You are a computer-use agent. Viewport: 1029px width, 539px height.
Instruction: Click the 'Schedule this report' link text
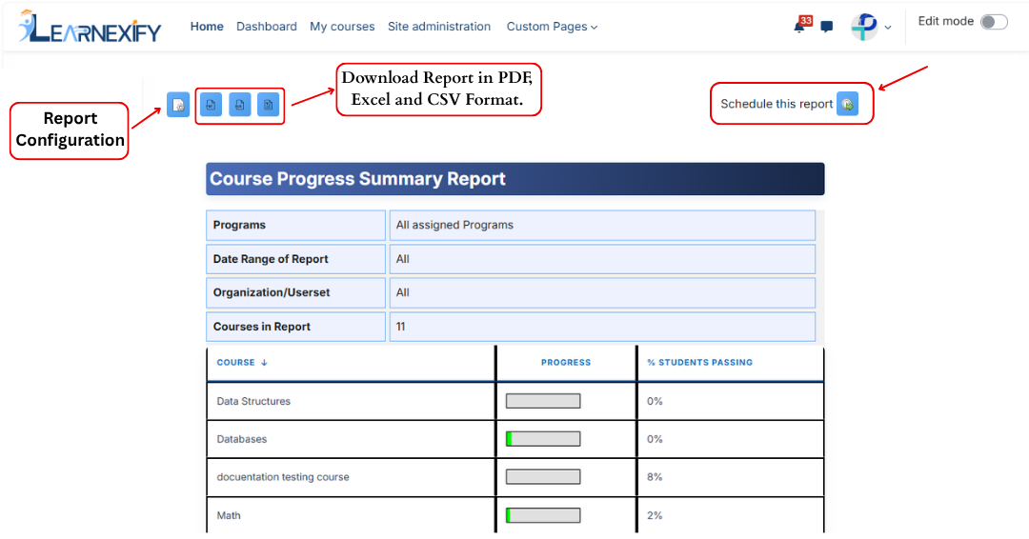[x=777, y=104]
